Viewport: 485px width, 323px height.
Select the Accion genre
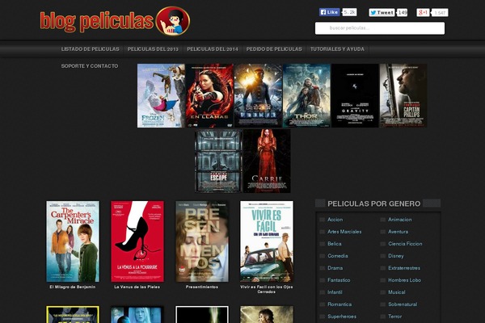tap(335, 220)
